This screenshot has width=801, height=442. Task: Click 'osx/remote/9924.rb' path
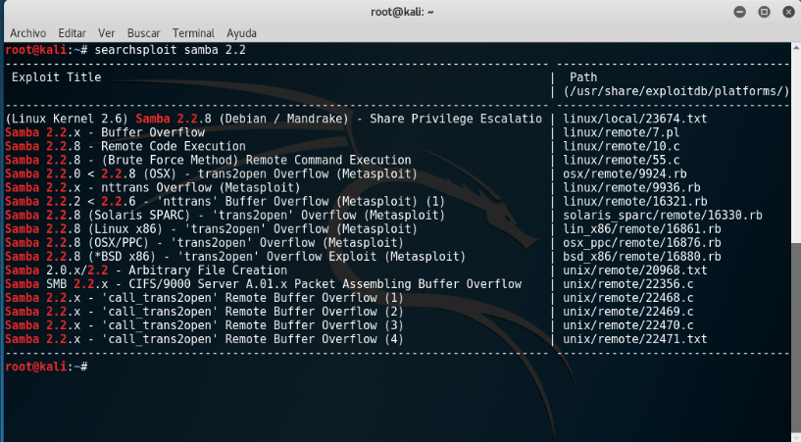[625, 174]
